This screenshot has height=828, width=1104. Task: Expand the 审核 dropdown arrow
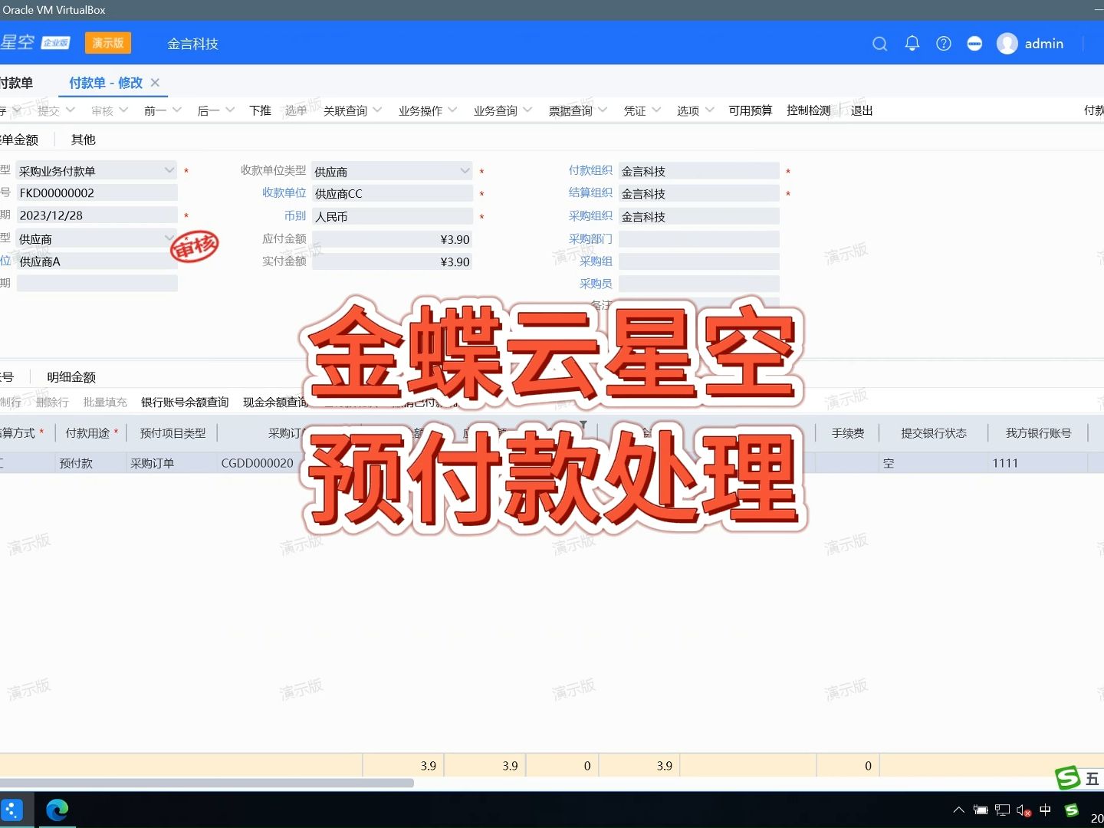point(123,110)
